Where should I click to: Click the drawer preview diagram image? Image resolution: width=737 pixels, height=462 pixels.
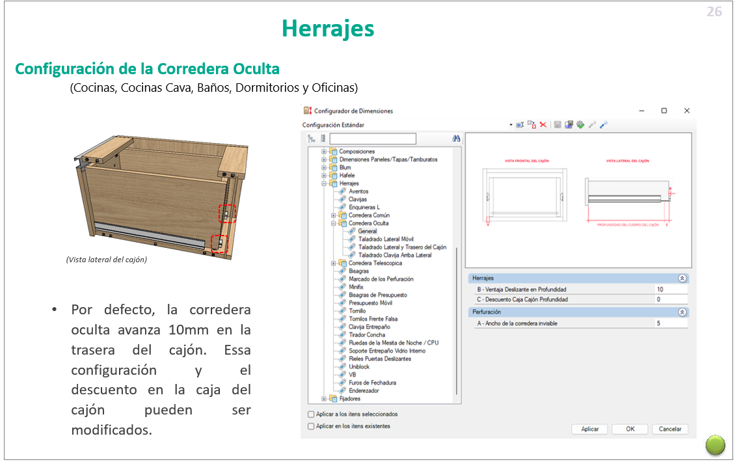click(578, 200)
